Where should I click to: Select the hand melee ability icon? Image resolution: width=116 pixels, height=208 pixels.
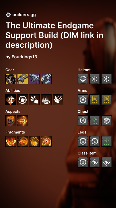point(34,100)
